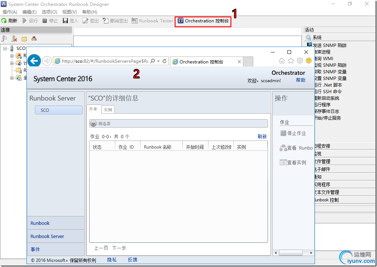Click the browser home icon

[x=282, y=61]
